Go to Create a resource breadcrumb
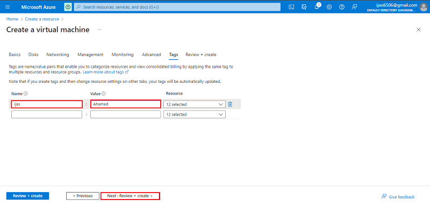 42,19
